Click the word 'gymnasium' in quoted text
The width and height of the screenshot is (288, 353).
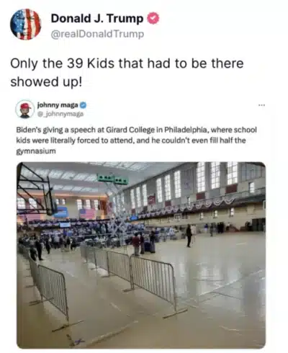coord(36,151)
